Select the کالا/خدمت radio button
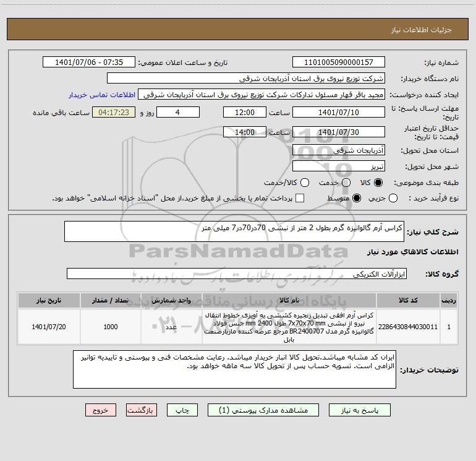This screenshot has height=461, width=476. point(305,183)
